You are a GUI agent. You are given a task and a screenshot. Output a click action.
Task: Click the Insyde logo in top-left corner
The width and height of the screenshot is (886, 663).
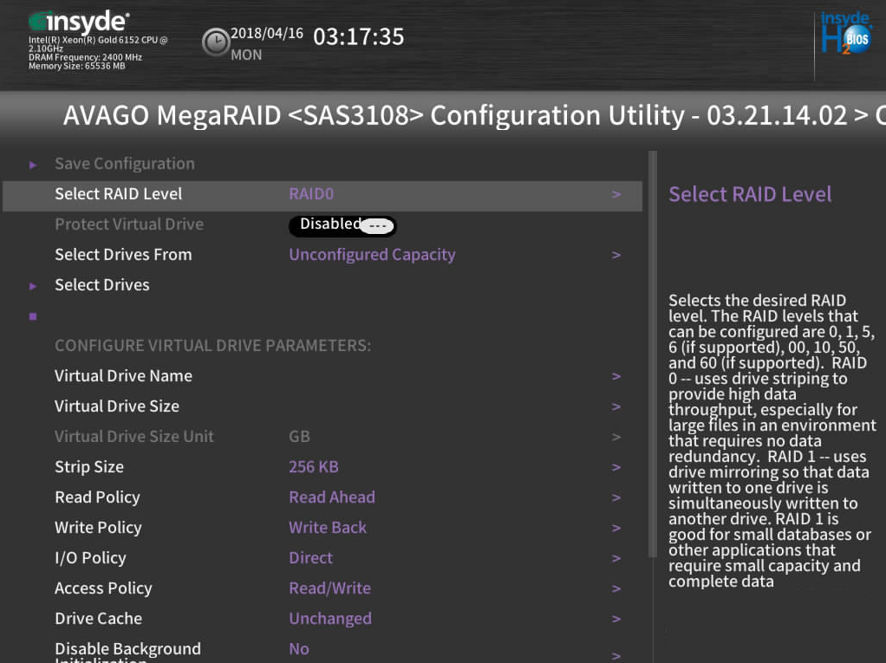click(79, 21)
